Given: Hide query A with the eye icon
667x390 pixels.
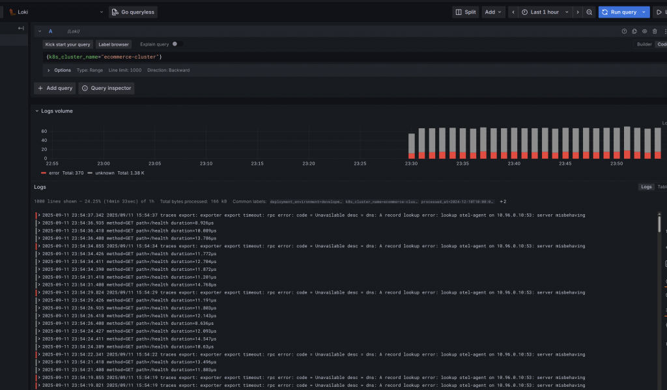Looking at the screenshot, I should click(644, 31).
